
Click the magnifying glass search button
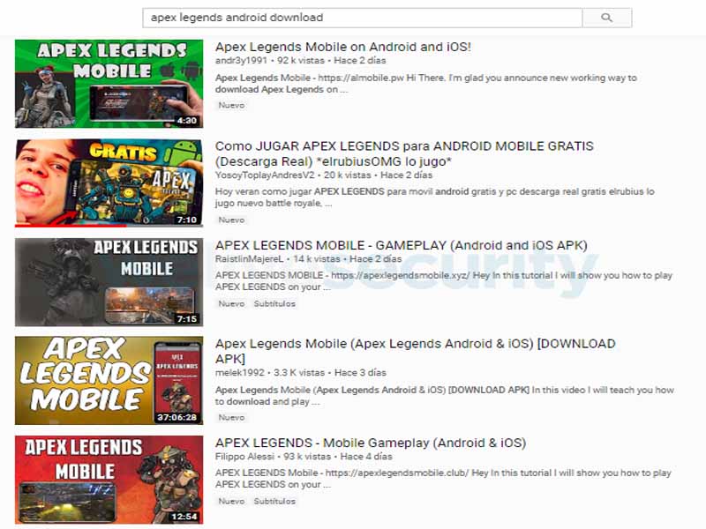607,18
